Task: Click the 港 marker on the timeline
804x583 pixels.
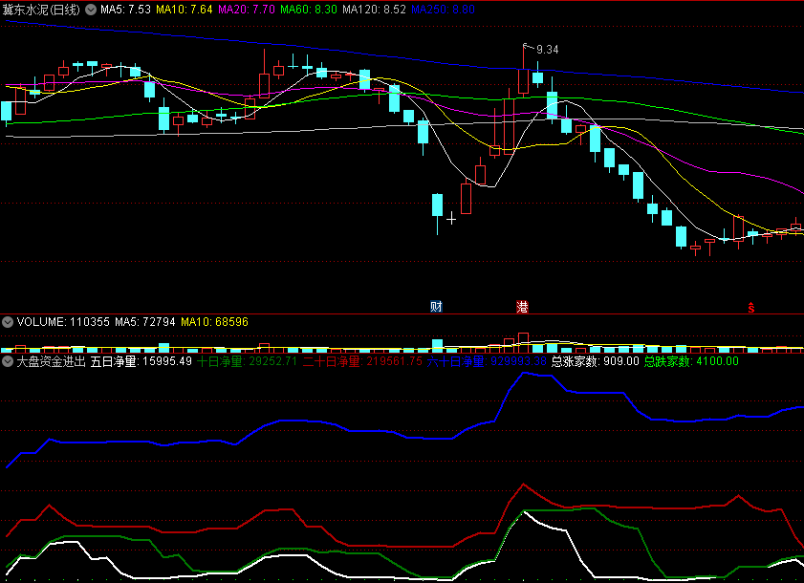Action: coord(522,307)
